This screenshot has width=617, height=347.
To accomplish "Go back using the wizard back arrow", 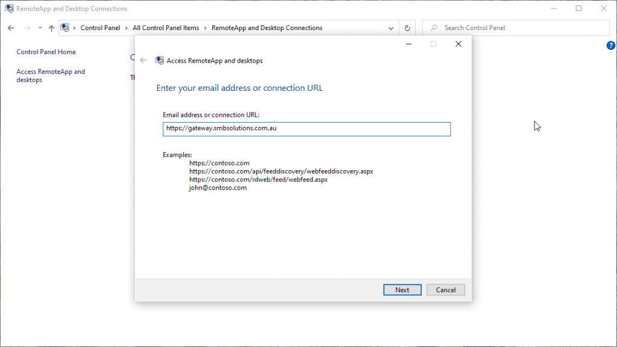I will pyautogui.click(x=143, y=61).
